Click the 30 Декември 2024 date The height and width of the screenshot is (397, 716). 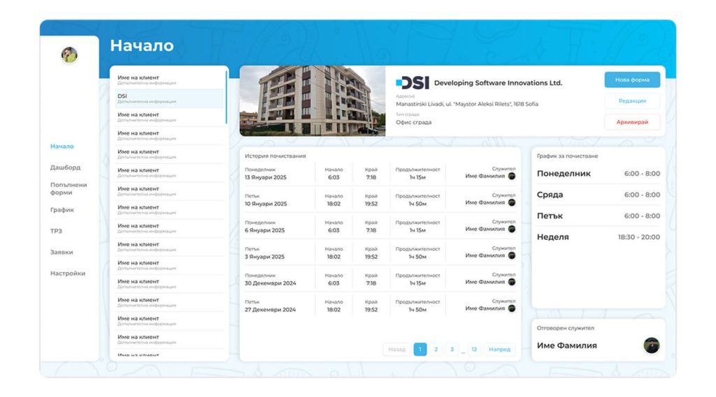pos(271,283)
